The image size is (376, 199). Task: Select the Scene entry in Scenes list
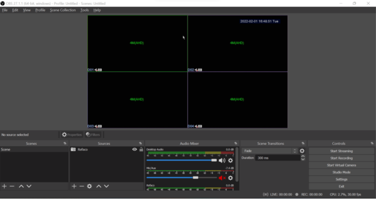click(34, 149)
